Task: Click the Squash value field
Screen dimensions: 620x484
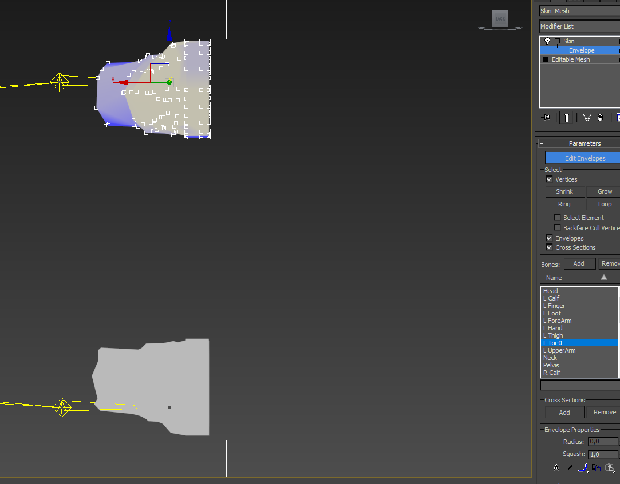Action: 603,454
